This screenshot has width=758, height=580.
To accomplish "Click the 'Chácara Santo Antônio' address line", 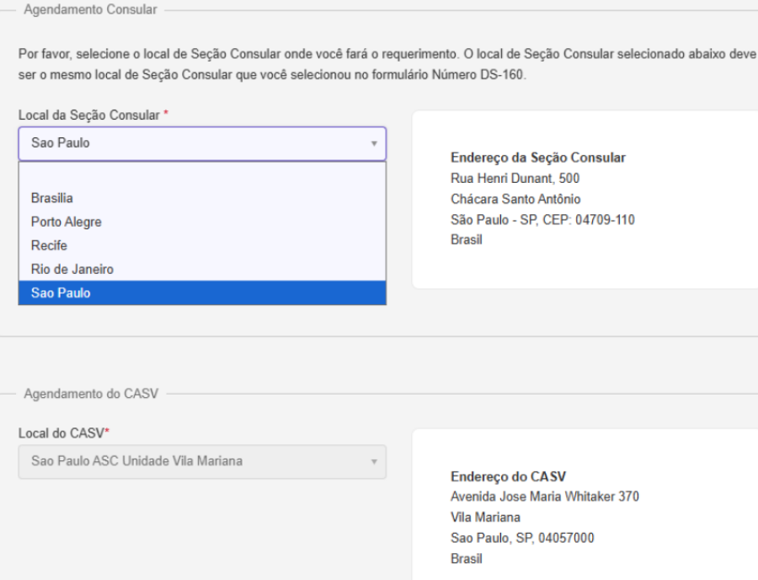I will point(515,199).
